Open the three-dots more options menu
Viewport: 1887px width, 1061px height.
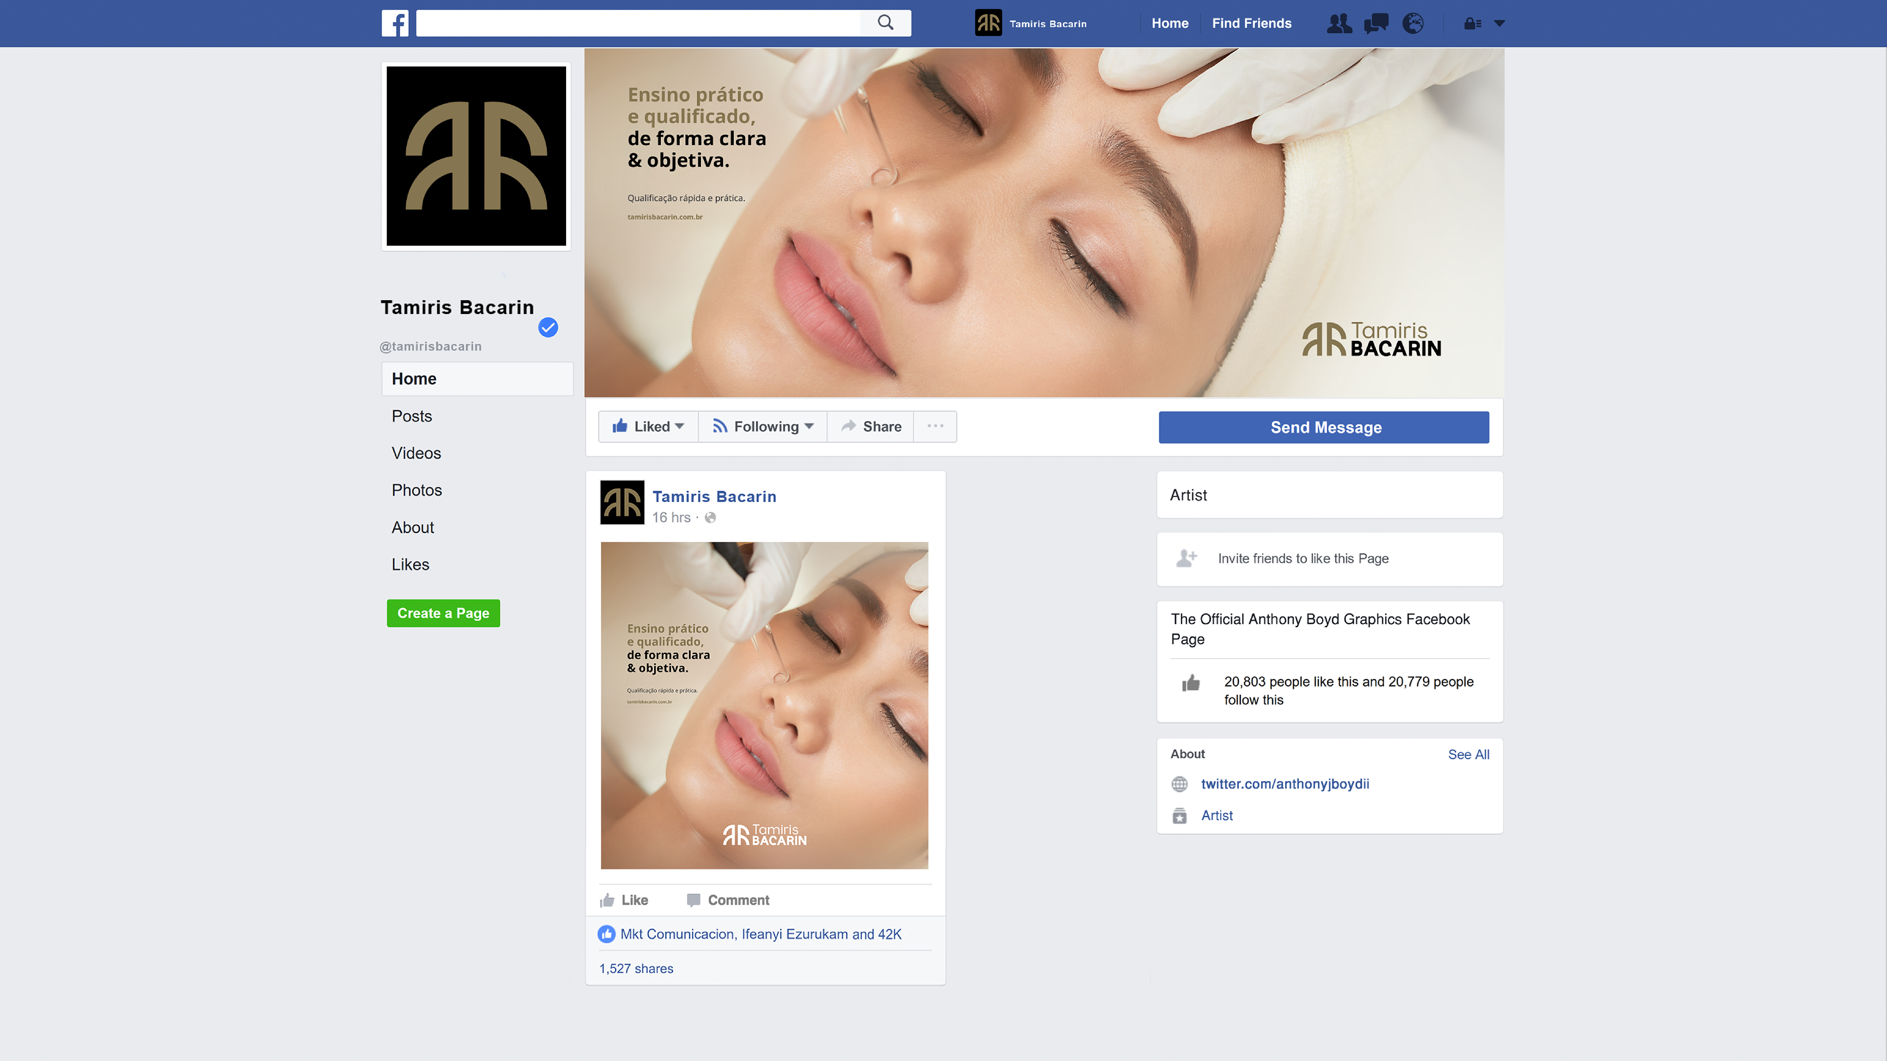pyautogui.click(x=935, y=426)
